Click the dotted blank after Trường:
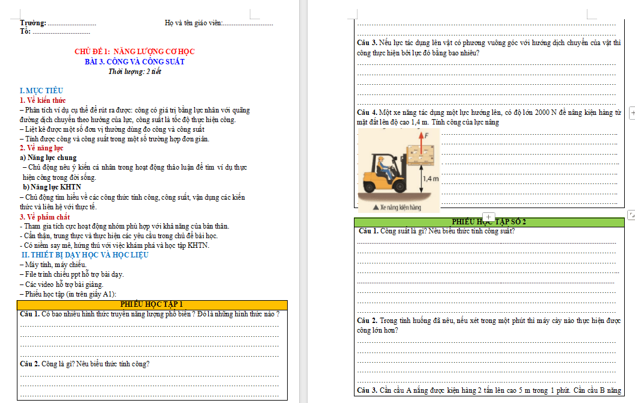Viewport: 635px width, 403px height. (x=72, y=23)
